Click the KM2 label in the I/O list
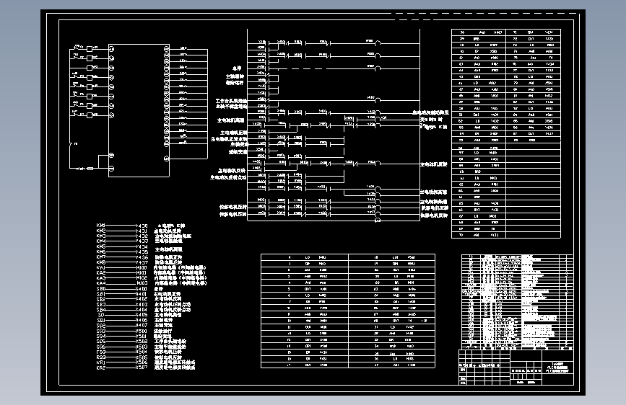 101,231
